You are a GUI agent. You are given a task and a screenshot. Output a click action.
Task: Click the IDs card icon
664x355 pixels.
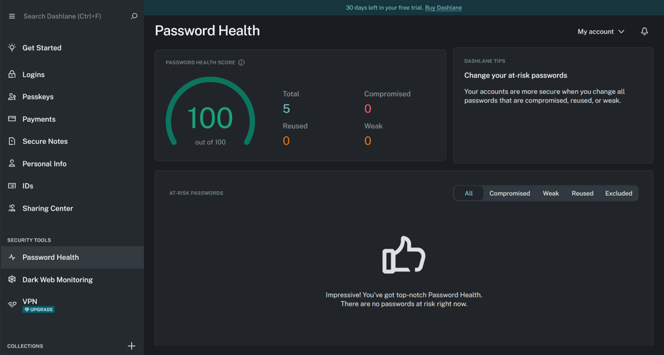point(12,186)
